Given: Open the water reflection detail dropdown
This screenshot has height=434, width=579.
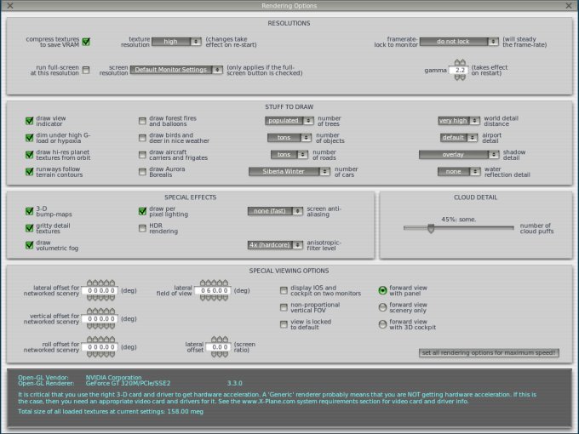Looking at the screenshot, I should (459, 172).
